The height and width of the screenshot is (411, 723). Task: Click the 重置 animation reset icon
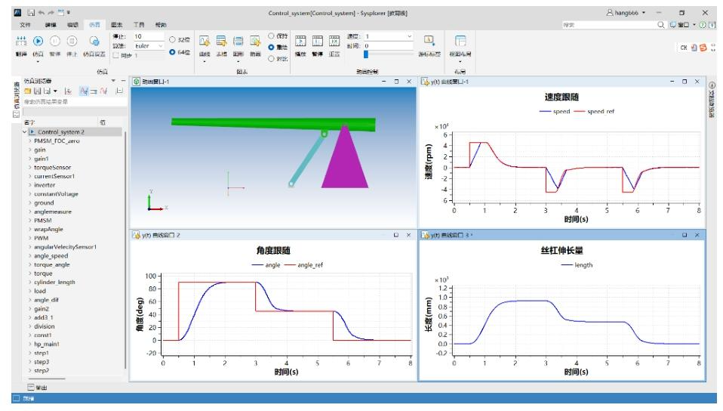pos(334,42)
